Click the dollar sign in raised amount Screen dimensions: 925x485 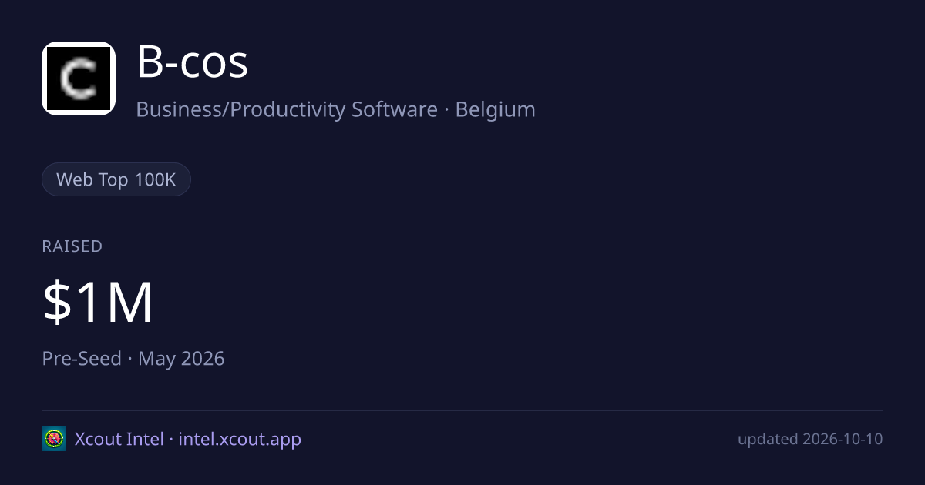[x=57, y=303]
